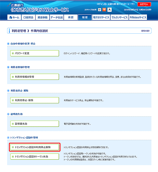
Task: Click the screen ID BRSK001
Action: click(145, 31)
